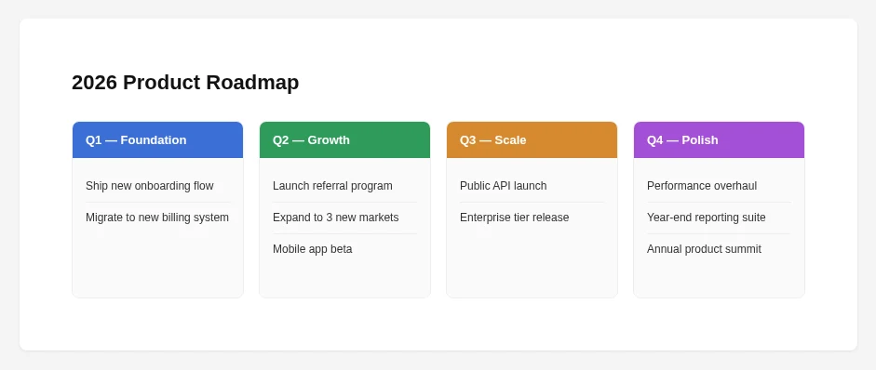Click the 2026 Product Roadmap heading

coord(185,83)
